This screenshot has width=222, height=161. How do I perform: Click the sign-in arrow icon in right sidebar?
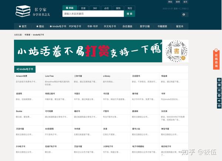[219, 101]
